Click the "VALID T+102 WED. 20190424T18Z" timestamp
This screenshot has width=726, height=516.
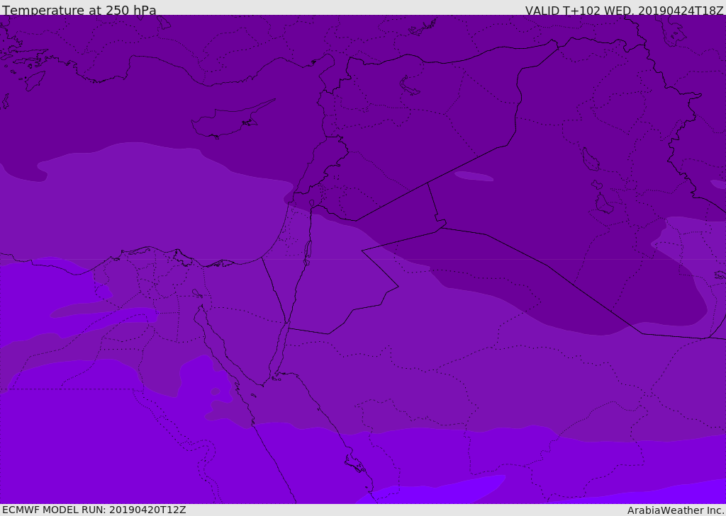point(624,10)
